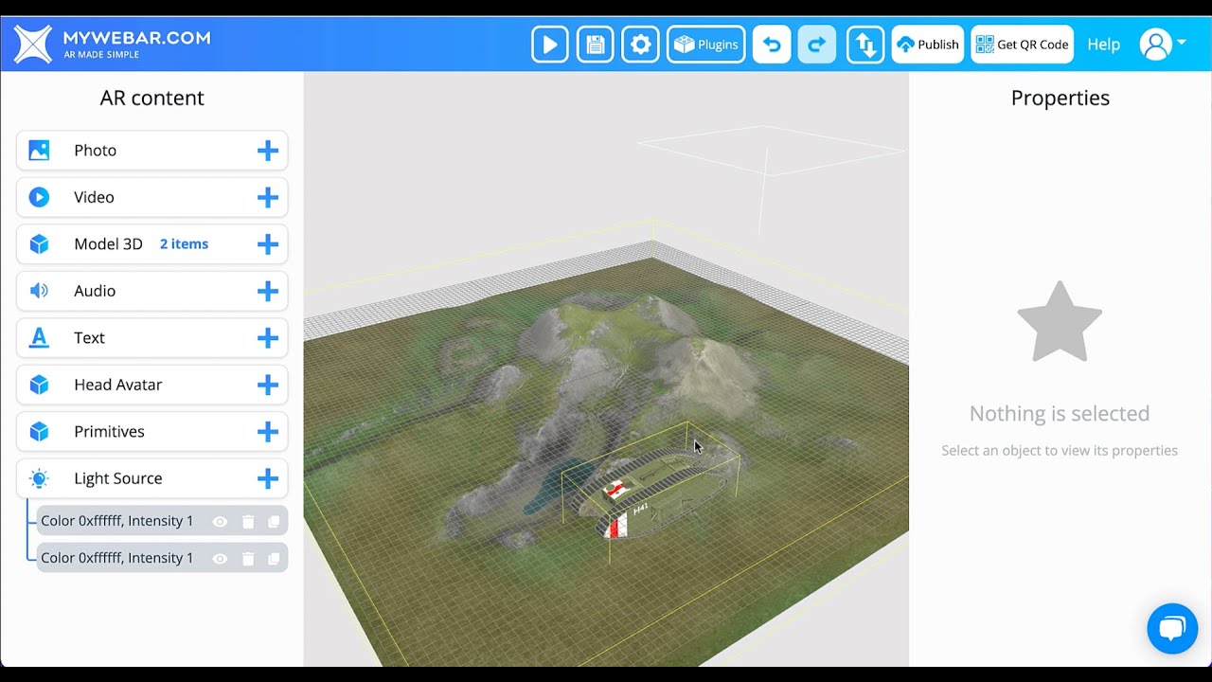Image resolution: width=1212 pixels, height=682 pixels.
Task: Expand the Primitives category row
Action: [x=151, y=432]
